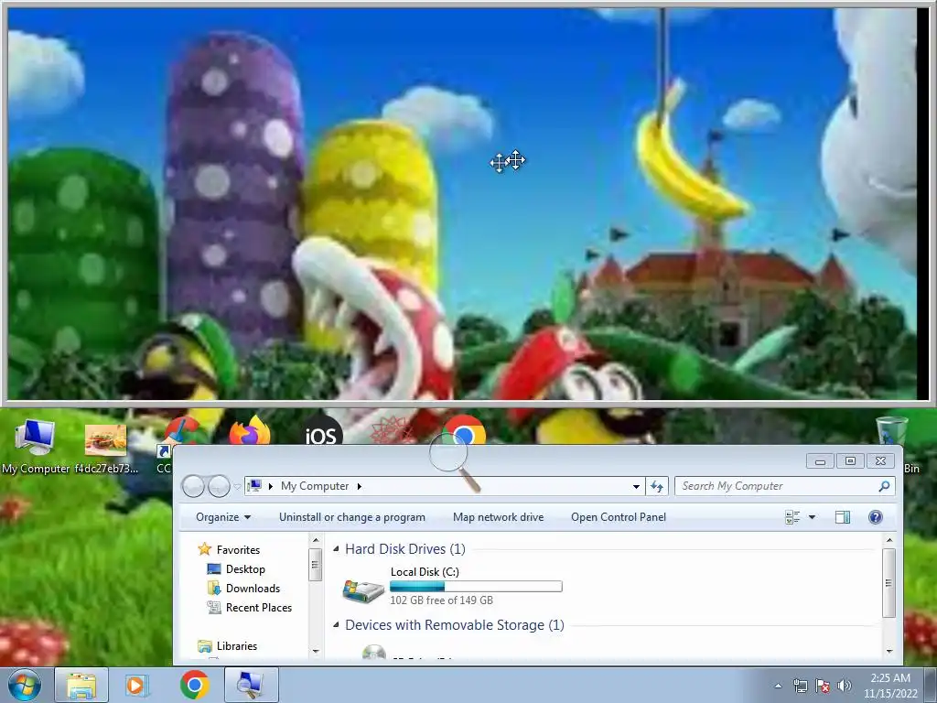Select the iOS desktop icon
Viewport: 937px width, 703px height.
pyautogui.click(x=321, y=430)
